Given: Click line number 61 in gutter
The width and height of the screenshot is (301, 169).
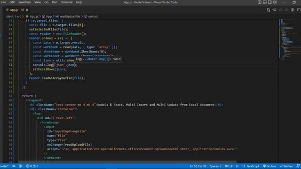Looking at the screenshot, I should (10, 105).
